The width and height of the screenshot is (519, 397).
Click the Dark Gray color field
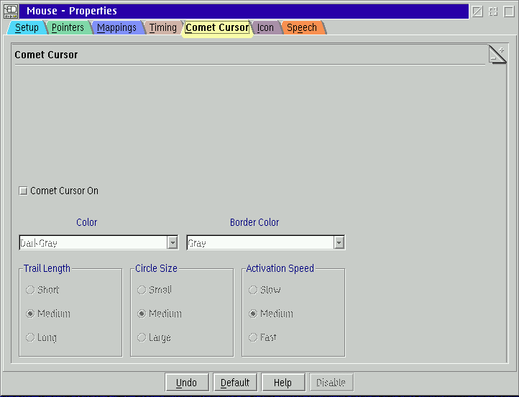(93, 242)
